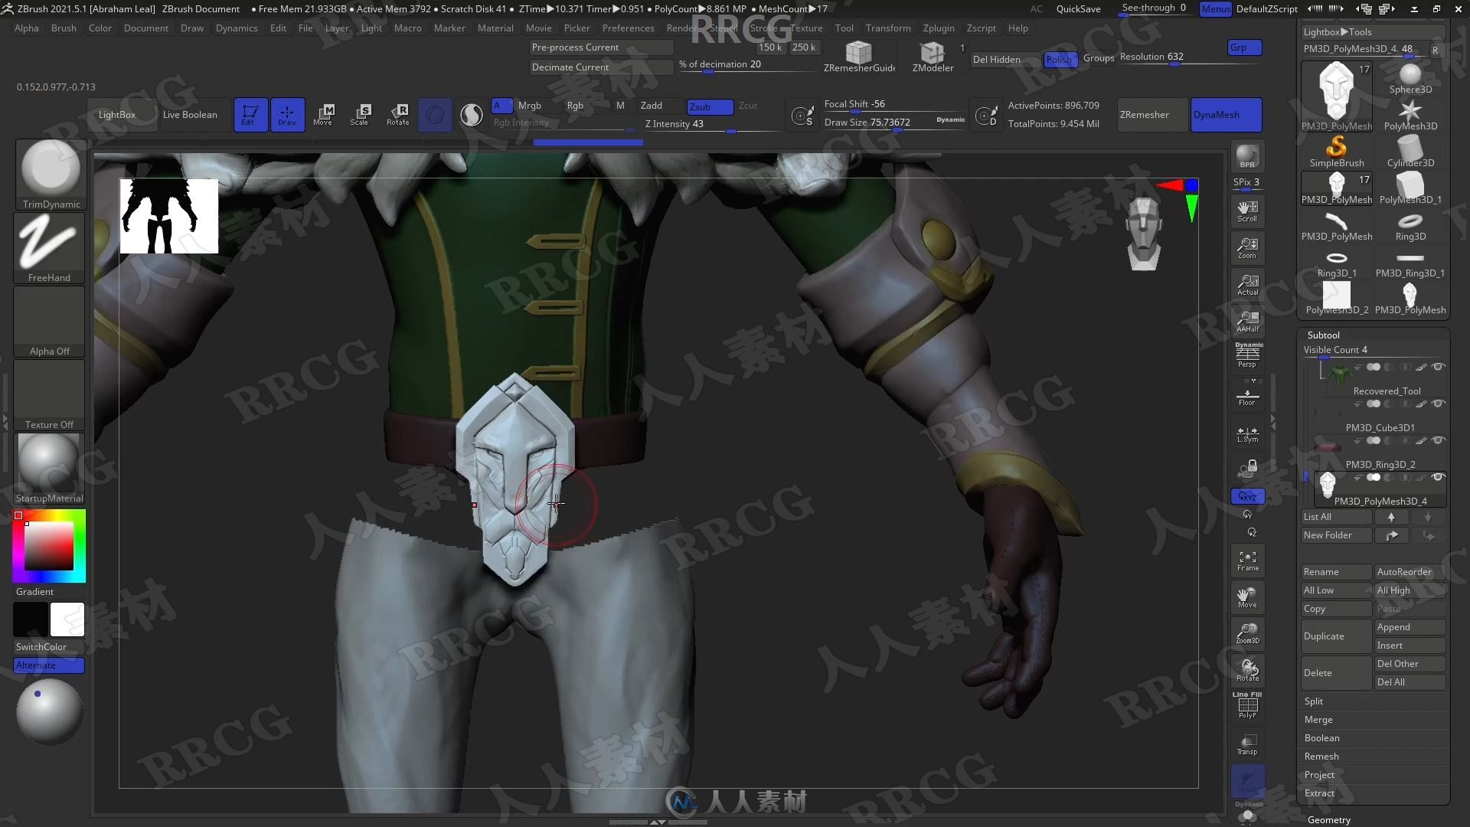Switch to Scale gizmo mode
This screenshot has width=1470, height=827.
[360, 115]
